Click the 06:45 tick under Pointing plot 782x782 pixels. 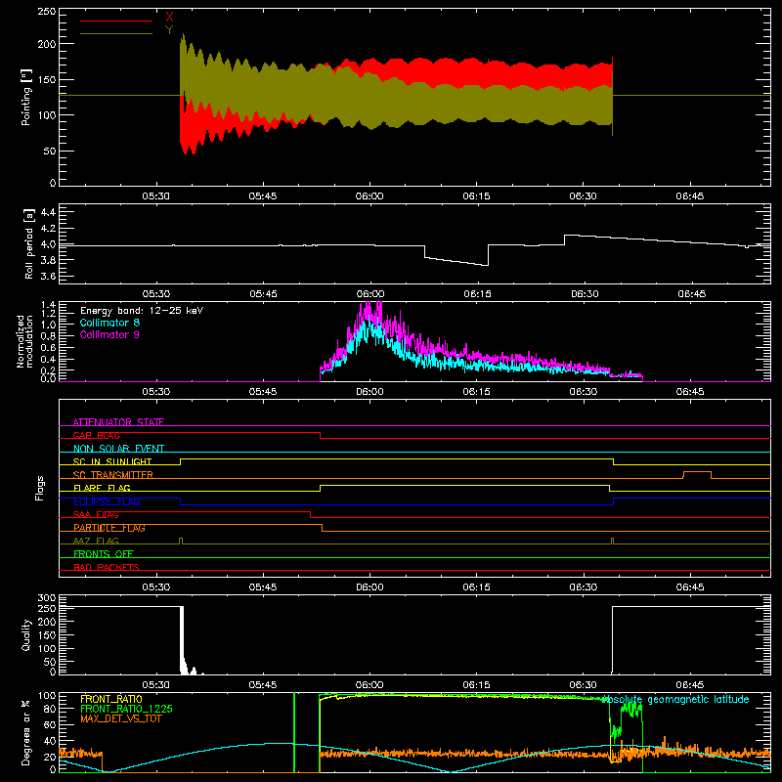pyautogui.click(x=690, y=196)
